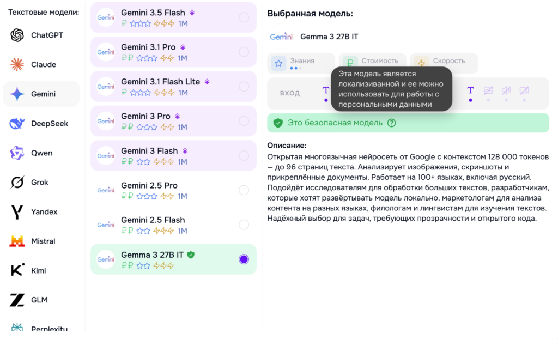This screenshot has height=339, width=558.
Task: Select the Gemini 2.5 Pro radio button
Action: click(244, 190)
